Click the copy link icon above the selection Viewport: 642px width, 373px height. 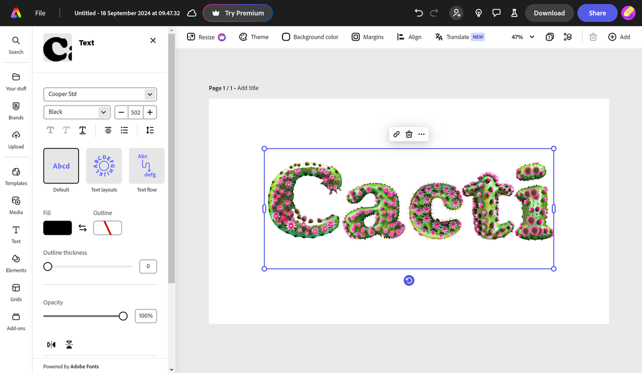(x=396, y=134)
